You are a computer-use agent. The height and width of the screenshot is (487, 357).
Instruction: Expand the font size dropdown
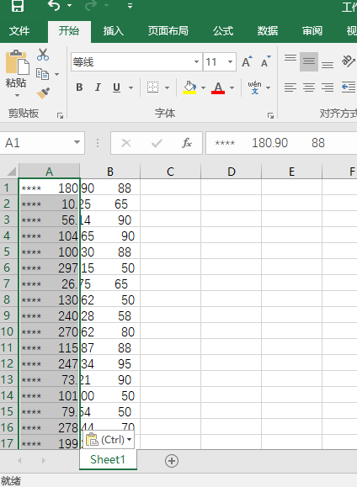[x=230, y=61]
